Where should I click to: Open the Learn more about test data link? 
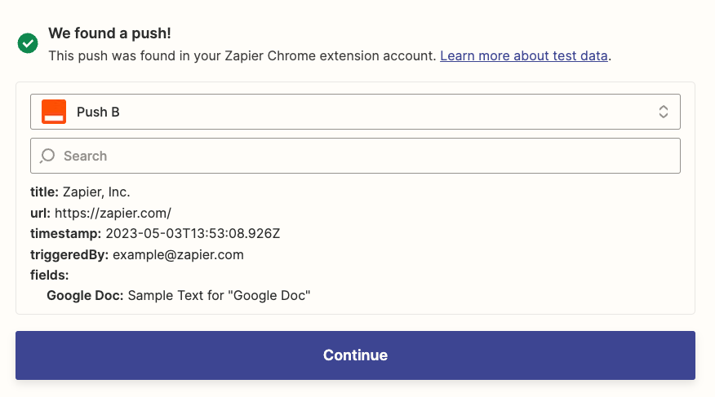pyautogui.click(x=524, y=56)
